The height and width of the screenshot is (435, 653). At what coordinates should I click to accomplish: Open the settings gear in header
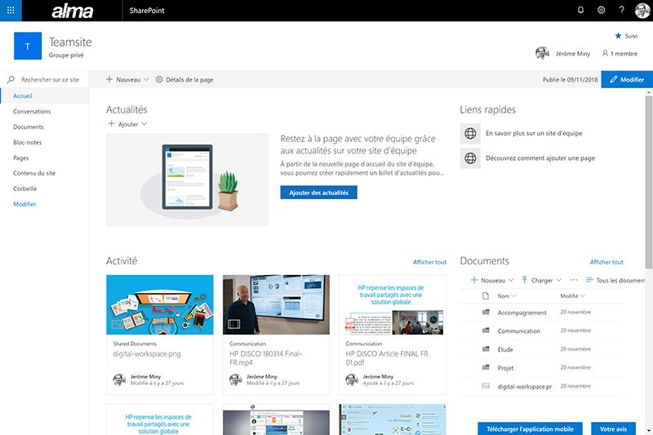(602, 11)
